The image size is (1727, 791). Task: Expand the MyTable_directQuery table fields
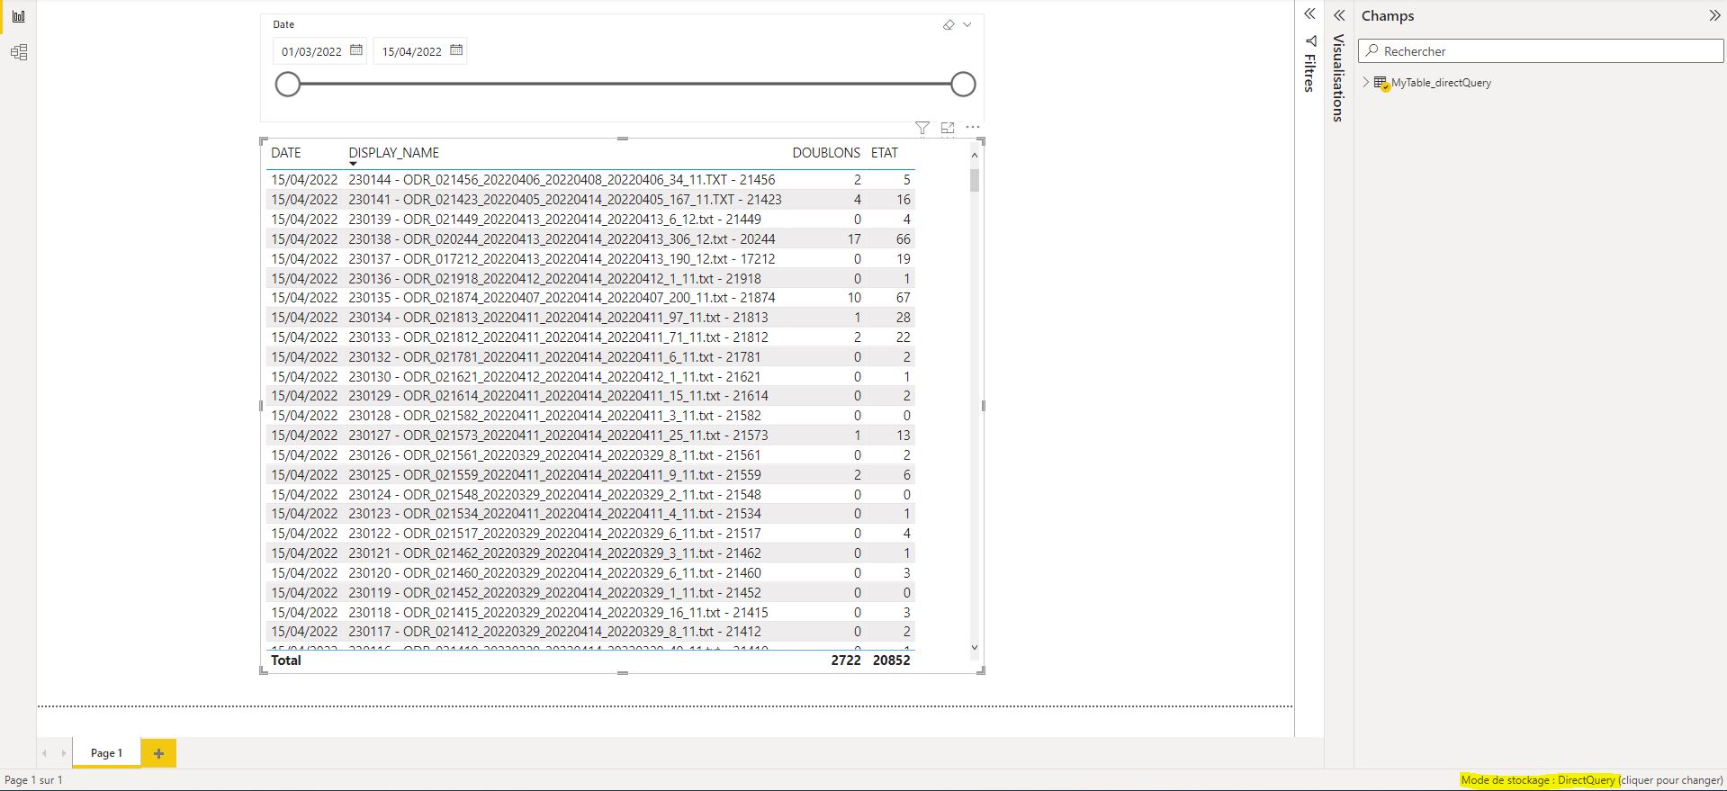[x=1366, y=83]
